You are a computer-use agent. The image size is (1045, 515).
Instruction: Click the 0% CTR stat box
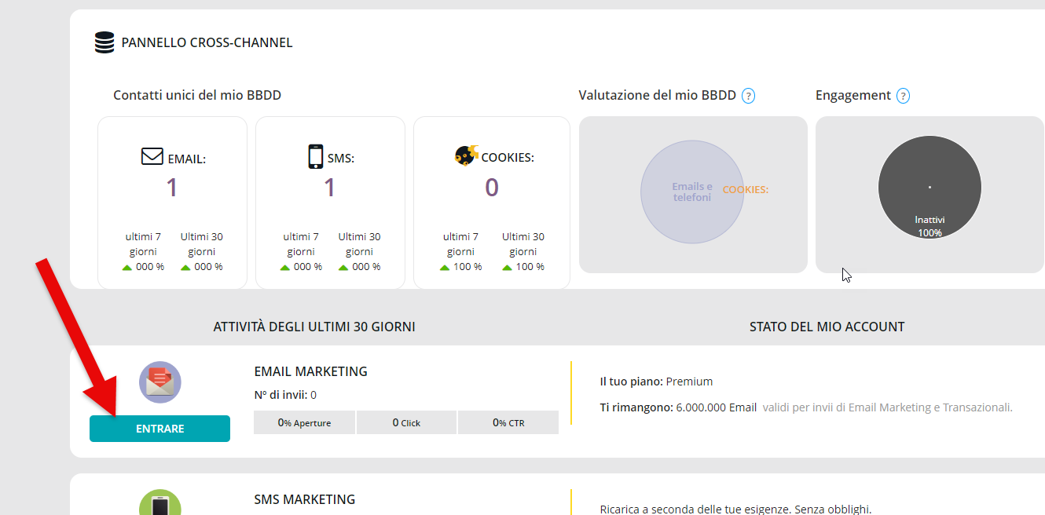coord(508,422)
